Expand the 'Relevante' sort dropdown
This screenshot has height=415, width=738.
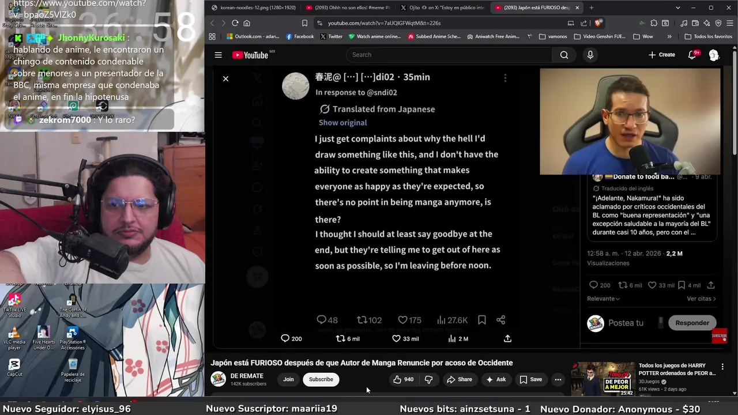(x=603, y=299)
